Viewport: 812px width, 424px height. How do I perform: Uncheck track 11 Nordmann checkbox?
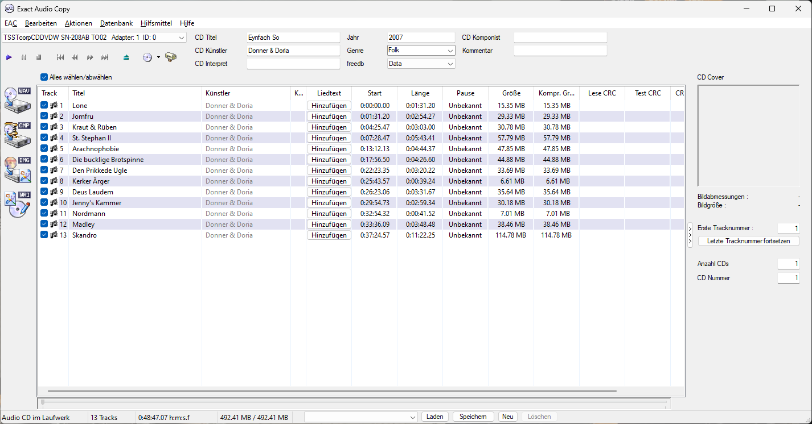[44, 214]
